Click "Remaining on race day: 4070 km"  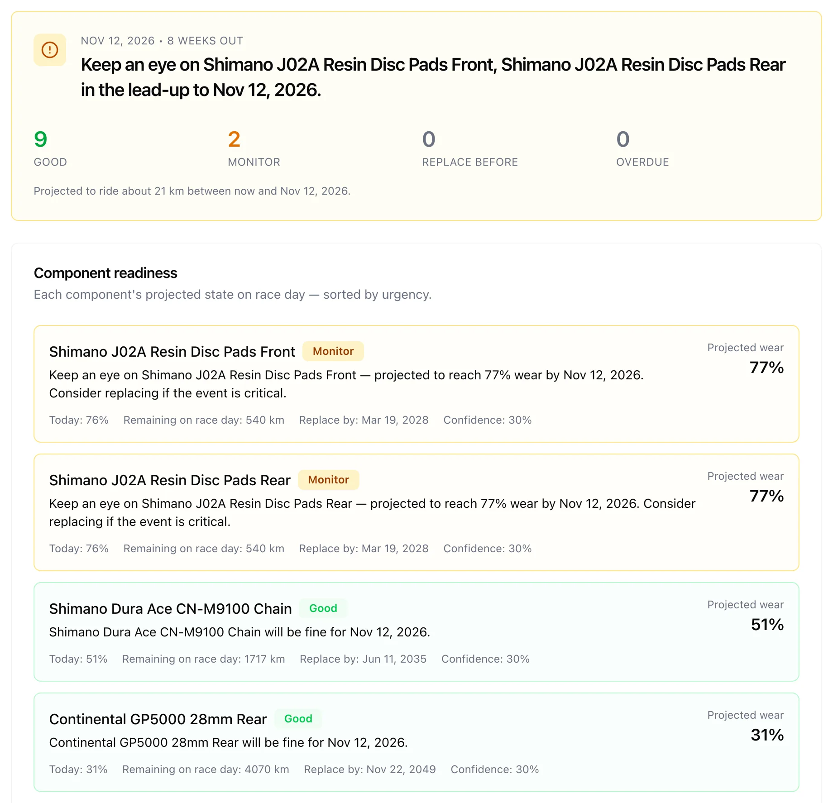point(206,770)
